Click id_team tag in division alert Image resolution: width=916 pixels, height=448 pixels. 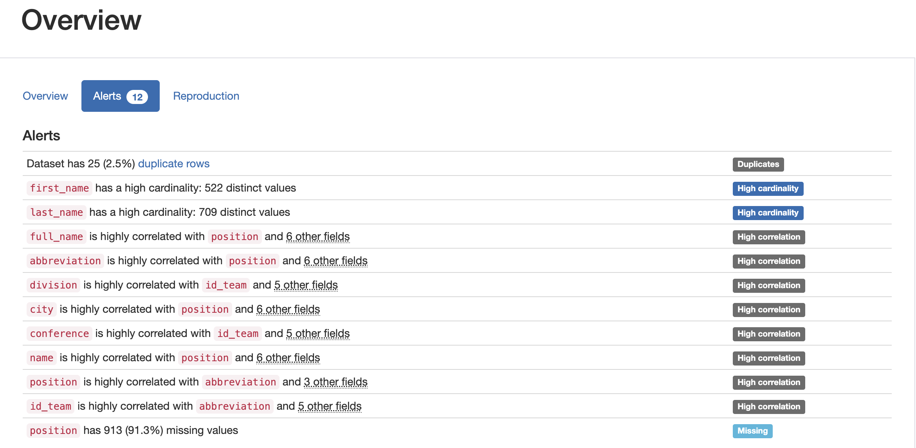[226, 285]
